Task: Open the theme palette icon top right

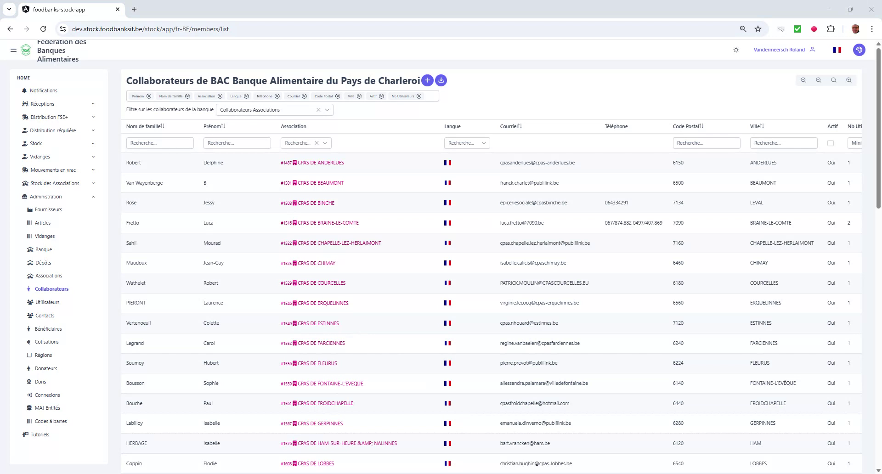Action: click(x=859, y=50)
